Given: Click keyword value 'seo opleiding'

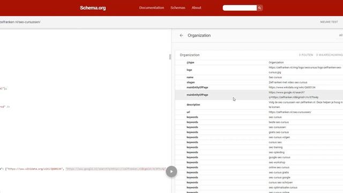Looking at the screenshot, I should pos(277,152).
